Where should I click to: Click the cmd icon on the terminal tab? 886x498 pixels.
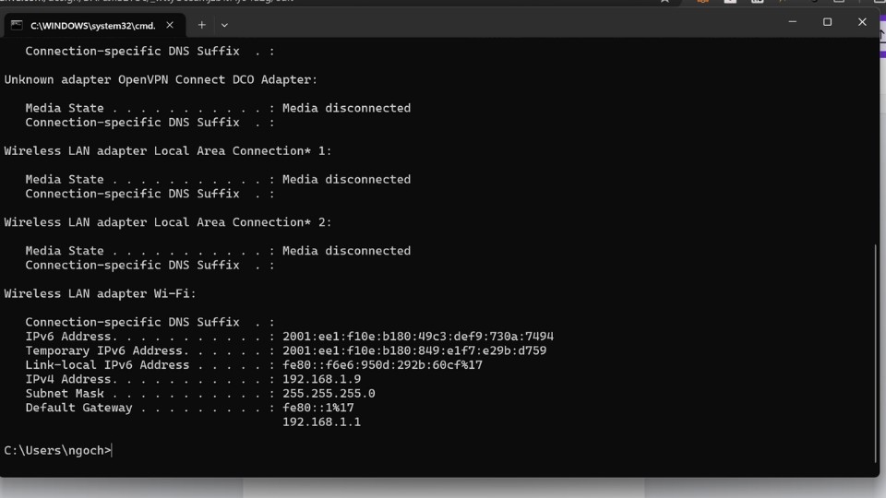click(x=17, y=25)
